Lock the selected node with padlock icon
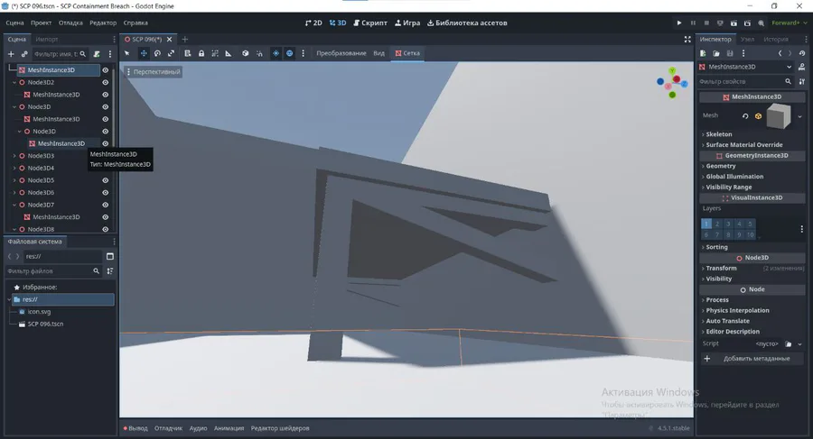813x439 pixels. [x=201, y=53]
